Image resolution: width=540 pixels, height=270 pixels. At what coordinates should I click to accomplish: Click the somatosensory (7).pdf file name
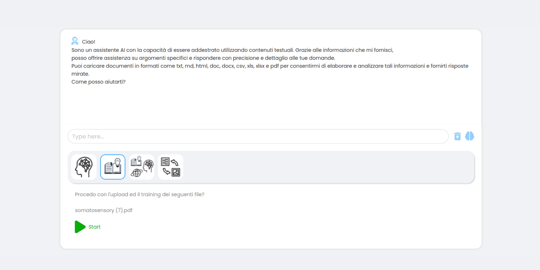tap(103, 210)
